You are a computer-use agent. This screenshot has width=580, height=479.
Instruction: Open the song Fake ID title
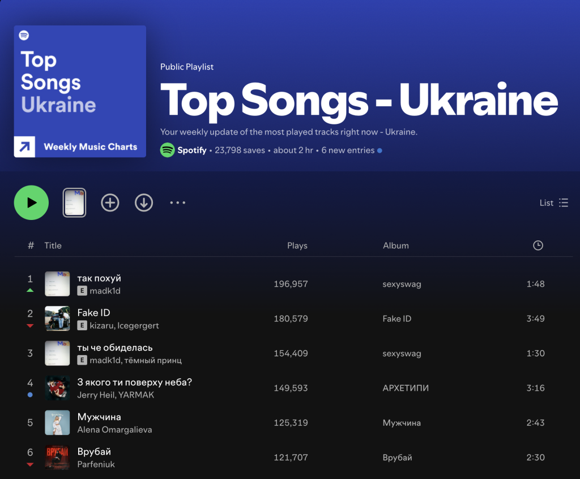[x=93, y=313]
